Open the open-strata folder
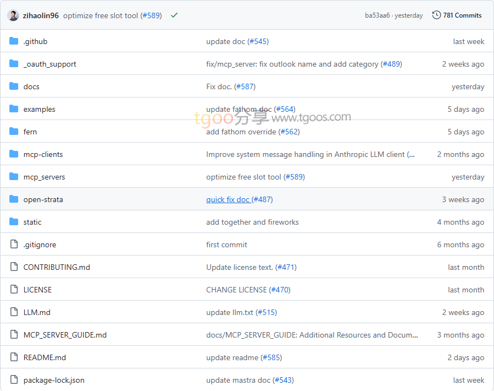The width and height of the screenshot is (494, 391). [43, 199]
